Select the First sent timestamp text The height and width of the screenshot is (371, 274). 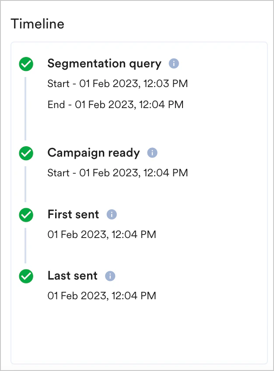pos(102,234)
